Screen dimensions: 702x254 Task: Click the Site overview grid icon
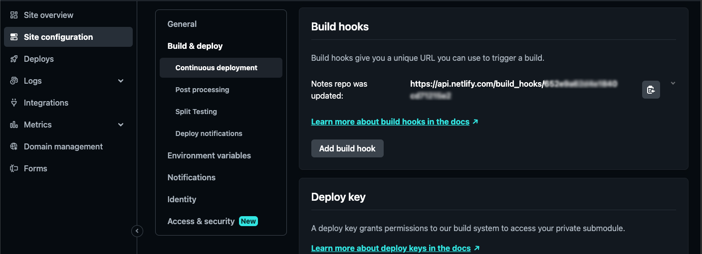tap(14, 15)
